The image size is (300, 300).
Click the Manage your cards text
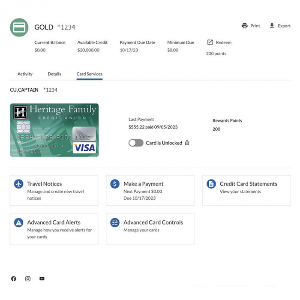point(141,230)
